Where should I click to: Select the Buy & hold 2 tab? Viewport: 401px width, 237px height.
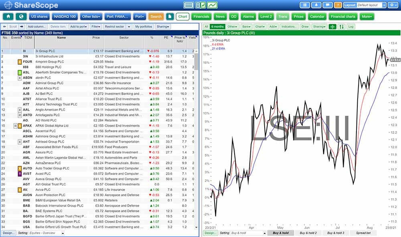[x=308, y=233]
